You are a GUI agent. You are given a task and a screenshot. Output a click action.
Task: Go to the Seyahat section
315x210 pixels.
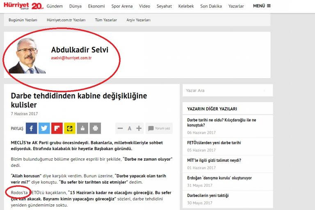[x=164, y=6]
